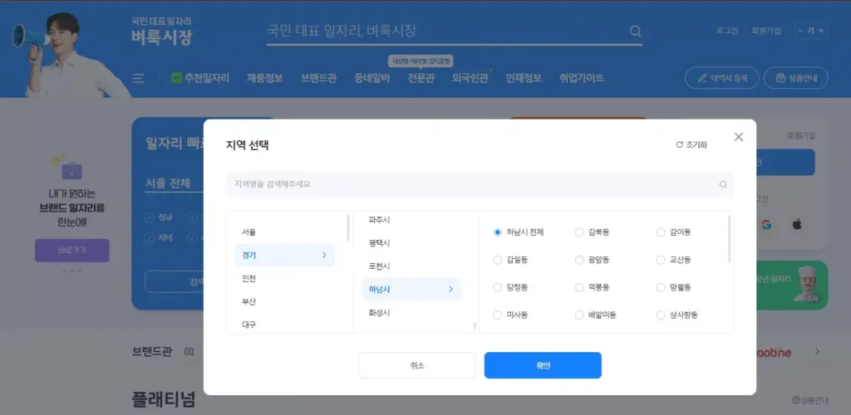This screenshot has width=851, height=415.
Task: Close the region selection dialog
Action: [739, 137]
